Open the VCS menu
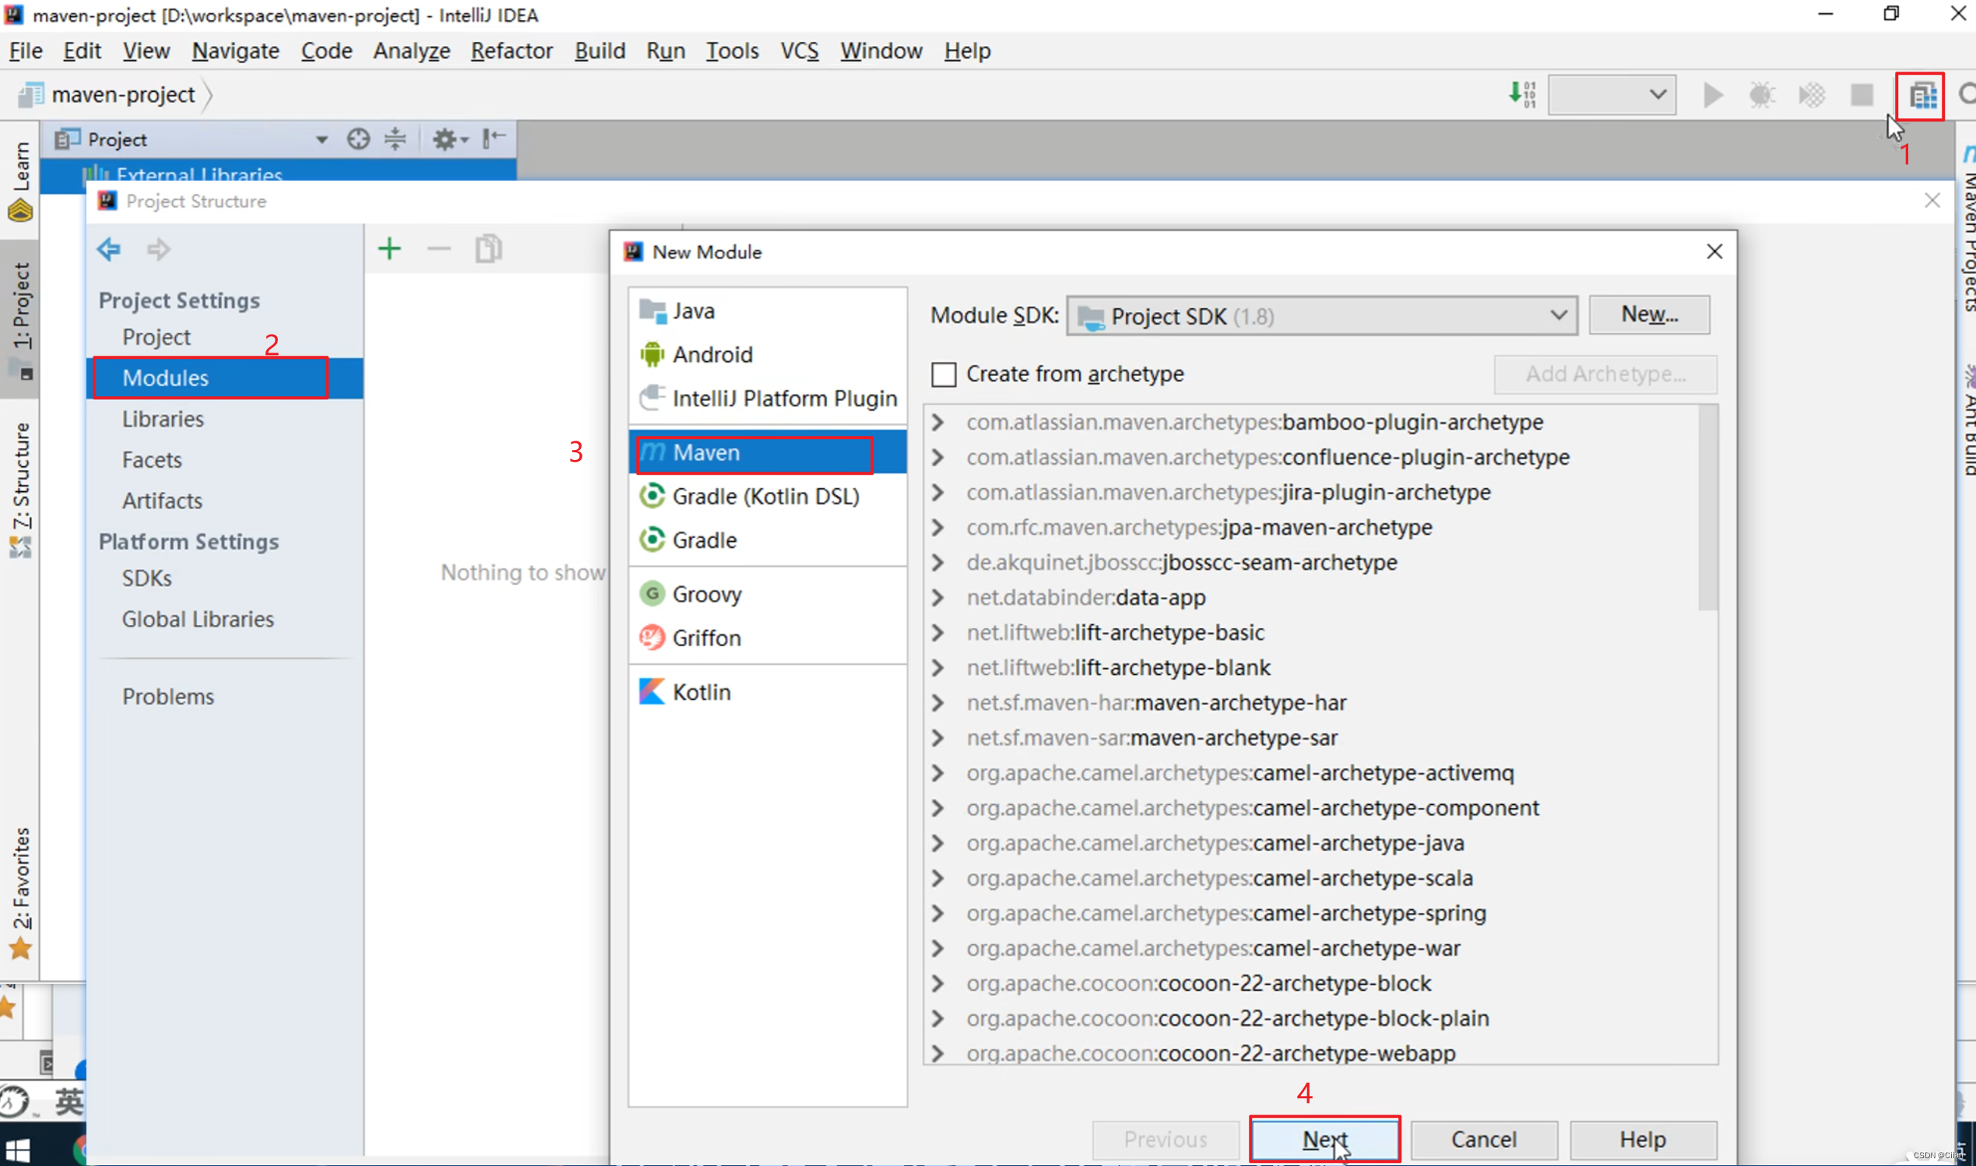1976x1166 pixels. 800,51
